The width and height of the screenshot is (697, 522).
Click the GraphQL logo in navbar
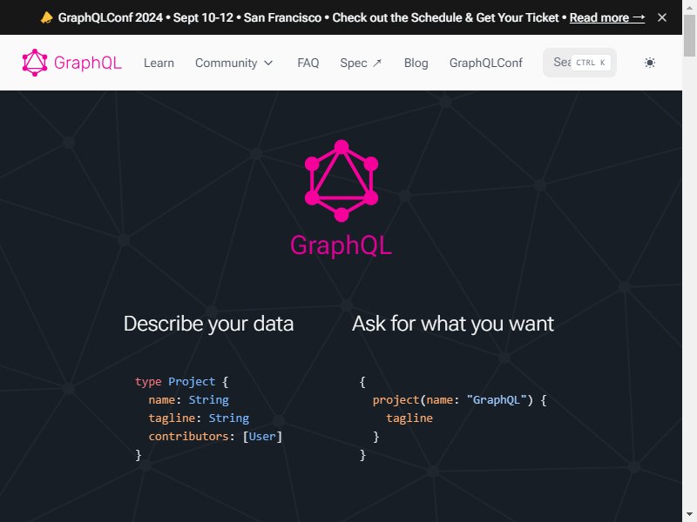tap(71, 63)
